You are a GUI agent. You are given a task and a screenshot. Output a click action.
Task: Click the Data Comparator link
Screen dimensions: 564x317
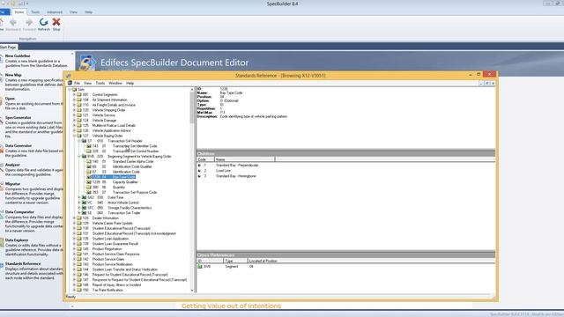coord(19,212)
